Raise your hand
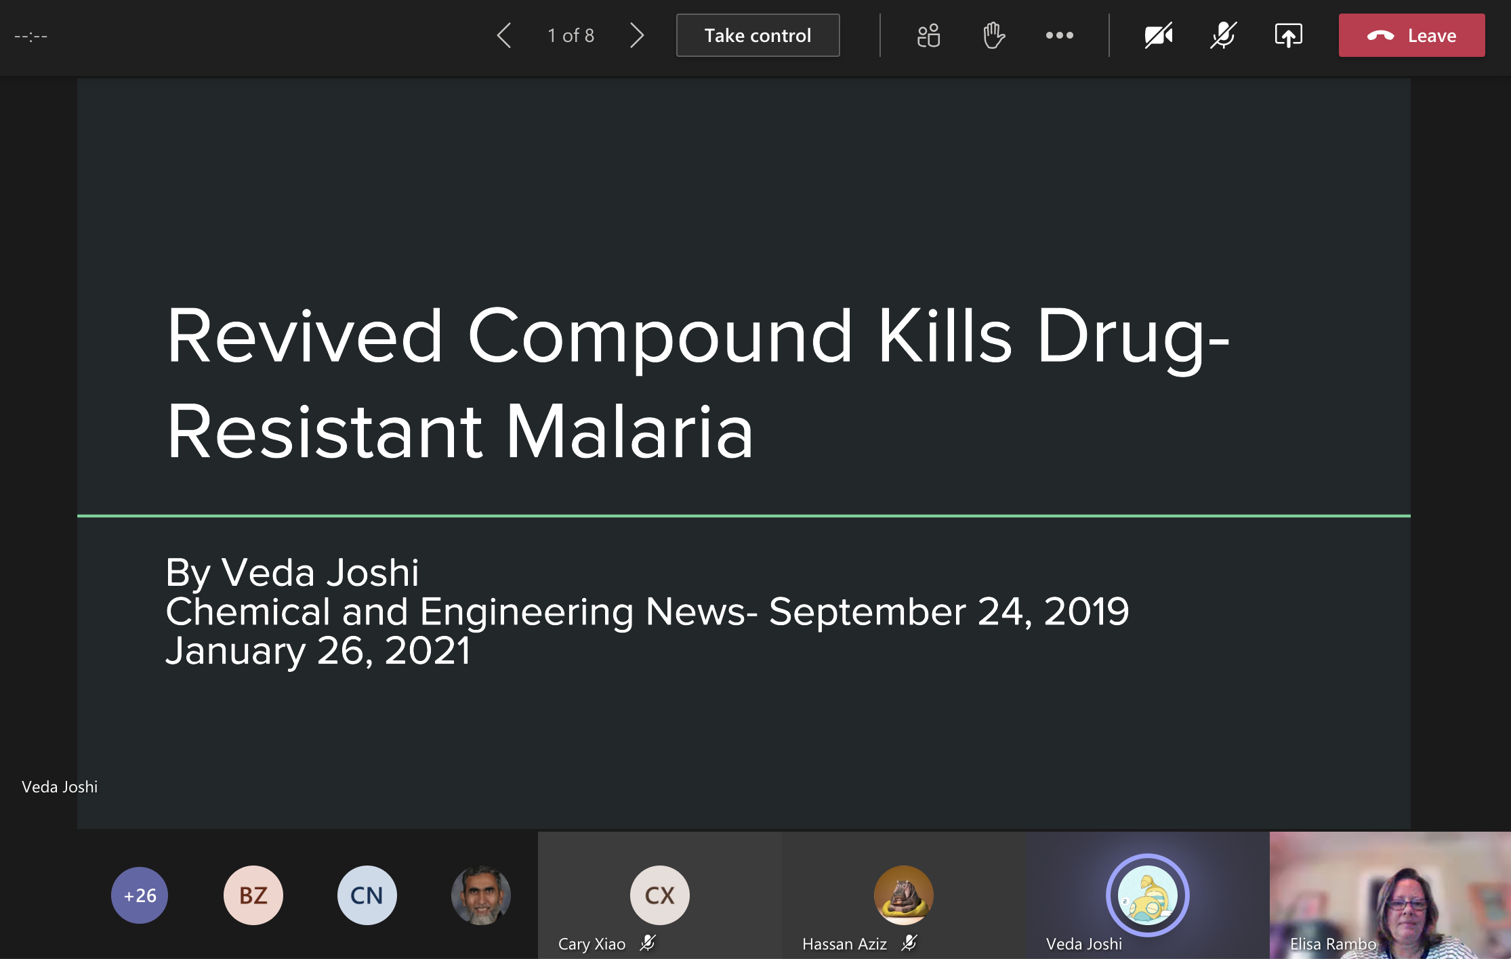This screenshot has width=1511, height=959. coord(993,35)
